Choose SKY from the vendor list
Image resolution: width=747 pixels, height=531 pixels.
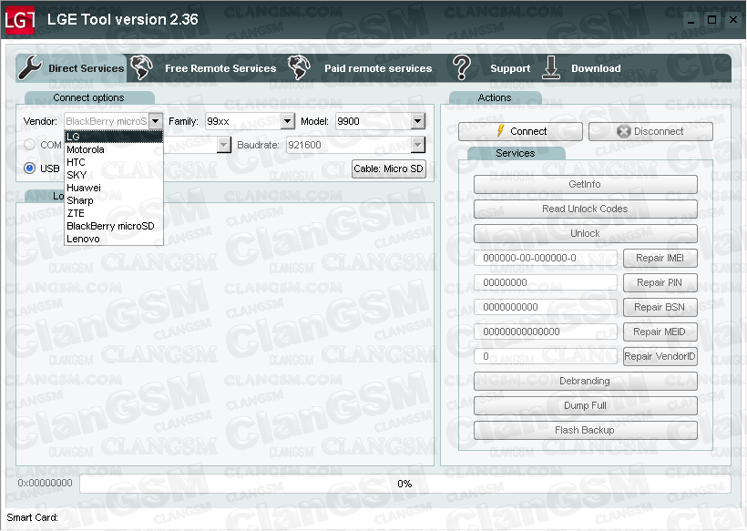click(114, 175)
